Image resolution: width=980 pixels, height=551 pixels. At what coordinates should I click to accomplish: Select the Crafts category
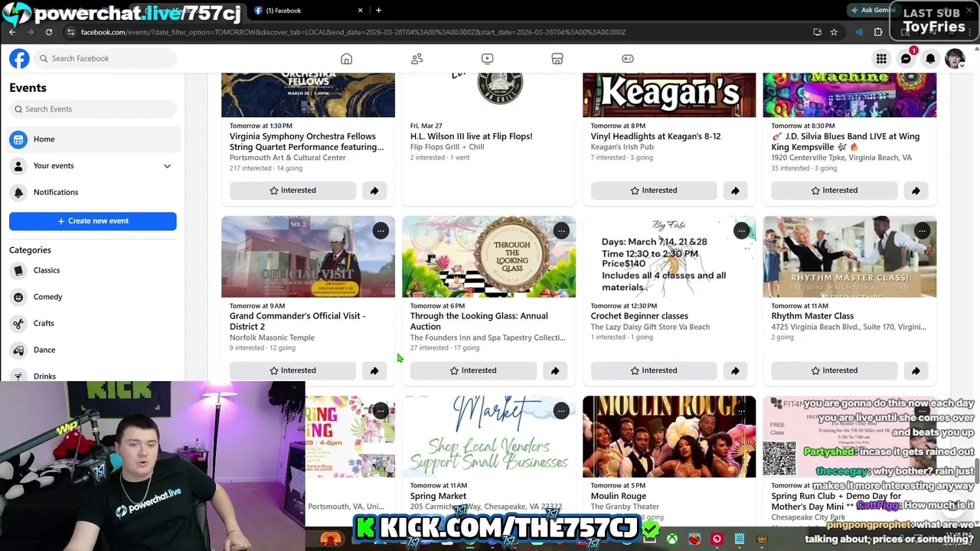coord(93,323)
